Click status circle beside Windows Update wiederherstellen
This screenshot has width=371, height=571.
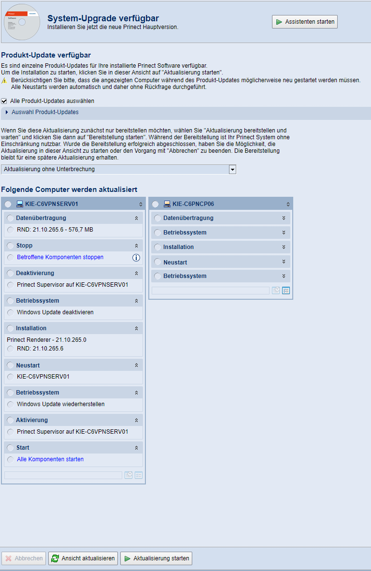(11, 404)
